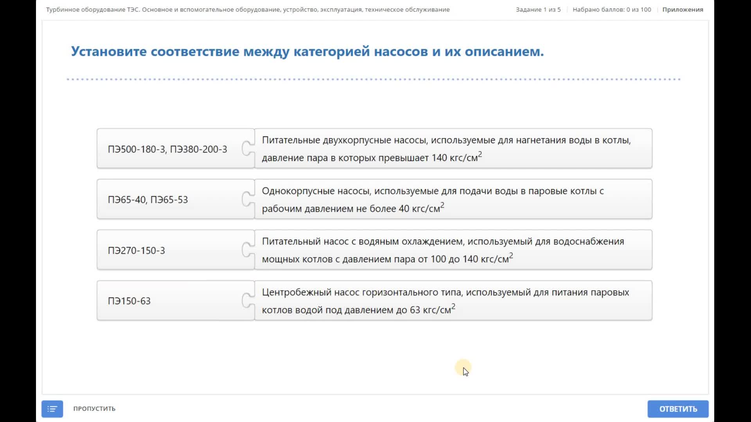Select the ПЭ270-150-3 pump card

pyautogui.click(x=176, y=250)
